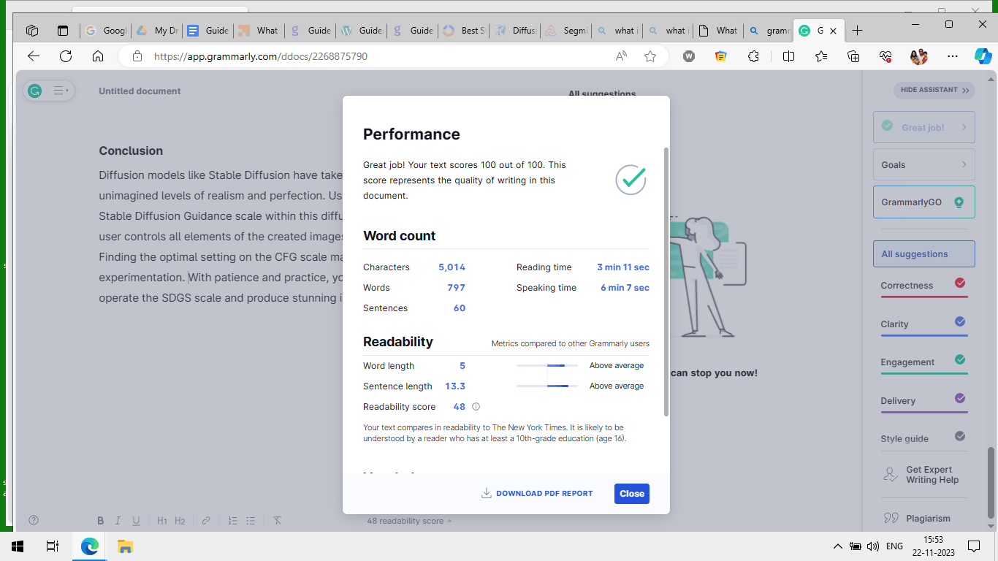Expand the Goals panel chevron
Viewport: 998px width, 561px height.
pyautogui.click(x=964, y=165)
